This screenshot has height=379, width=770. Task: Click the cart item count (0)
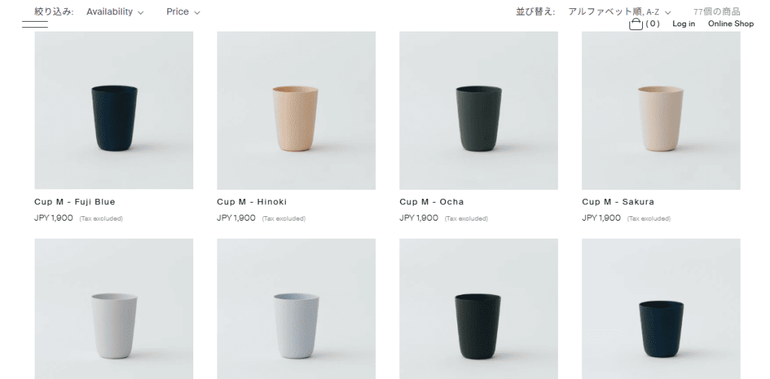click(653, 23)
